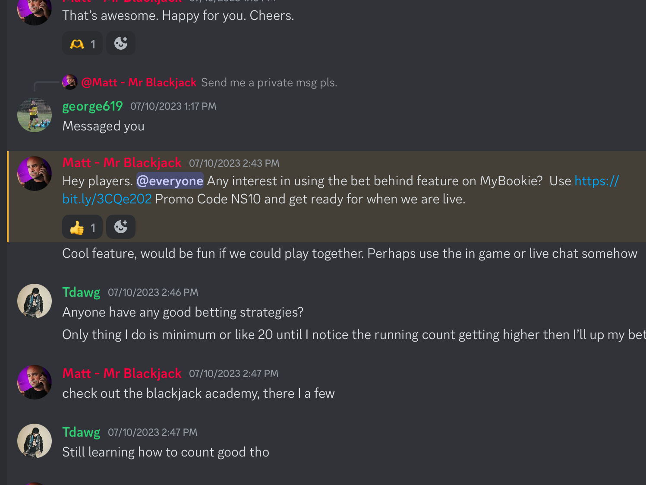Click the @everyone mention
646x485 pixels.
170,181
